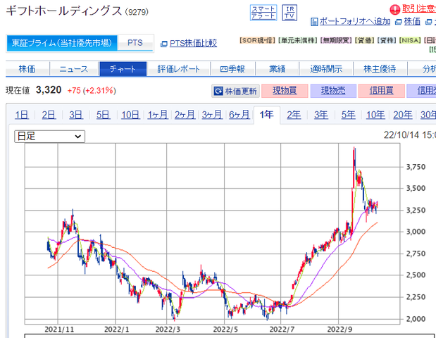Open the 適時開示 tab
The width and height of the screenshot is (436, 338).
pyautogui.click(x=326, y=69)
